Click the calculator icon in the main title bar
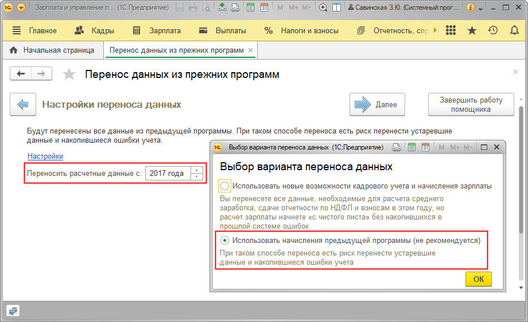This screenshot has width=528, height=322. [250, 8]
